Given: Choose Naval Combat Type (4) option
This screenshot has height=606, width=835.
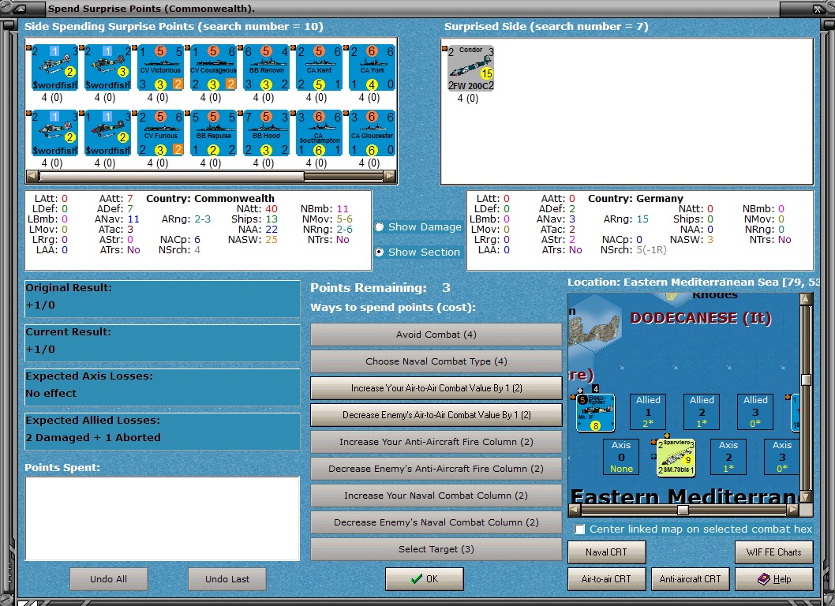Looking at the screenshot, I should coord(436,361).
